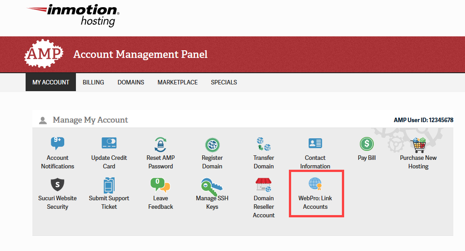Click the user silhouette icon beside Manage My Account
This screenshot has width=465, height=251.
click(43, 120)
